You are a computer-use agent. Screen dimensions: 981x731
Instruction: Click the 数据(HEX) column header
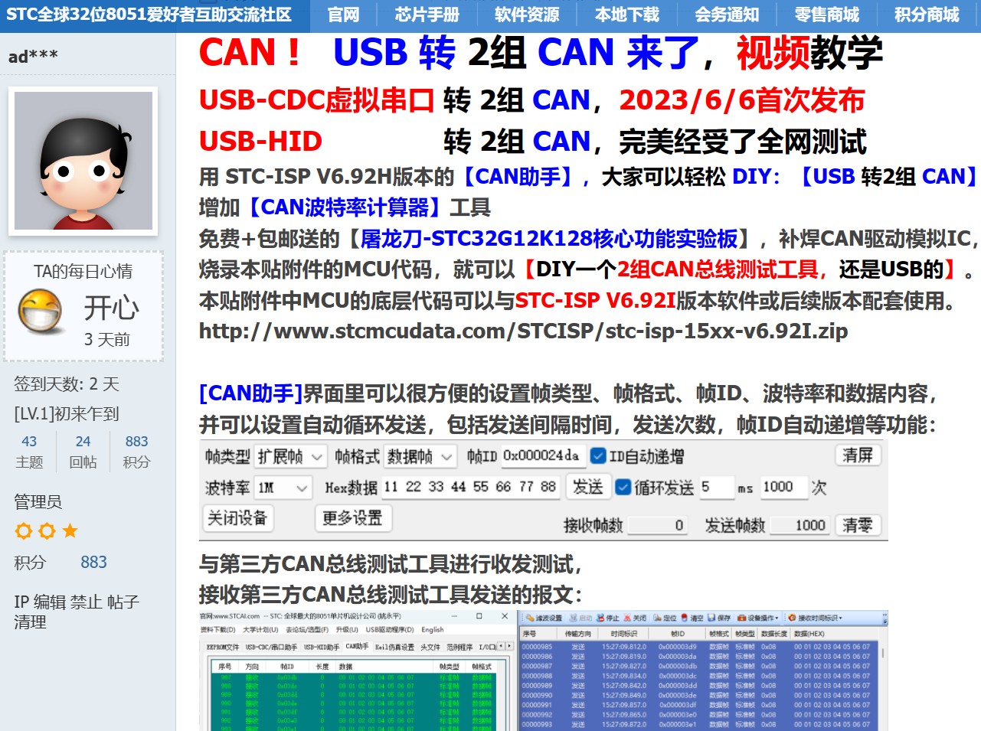(809, 634)
